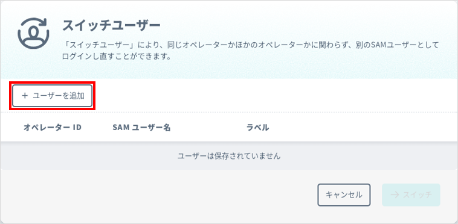
Task: Click the person silhouette inside the icon
Action: click(34, 34)
